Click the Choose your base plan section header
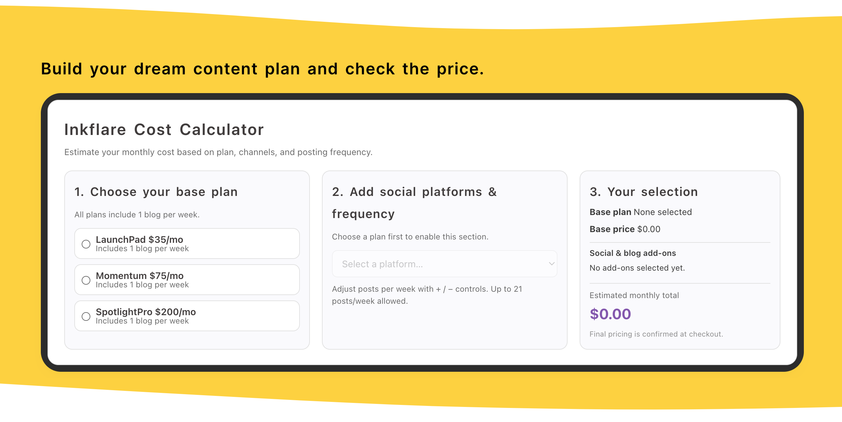The image size is (842, 422). point(156,192)
